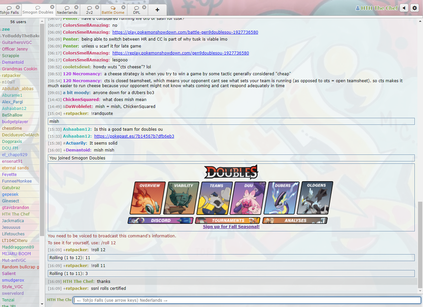This screenshot has width=423, height=307.
Task: Select user zee in user list
Action: coord(19,29)
